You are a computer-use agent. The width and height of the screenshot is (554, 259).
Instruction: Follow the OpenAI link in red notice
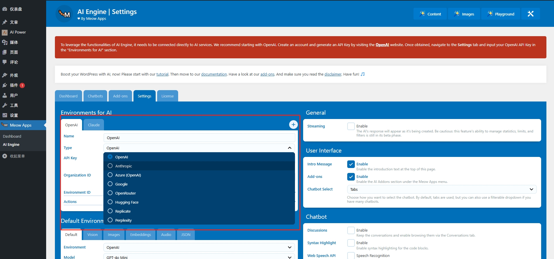[x=382, y=45]
